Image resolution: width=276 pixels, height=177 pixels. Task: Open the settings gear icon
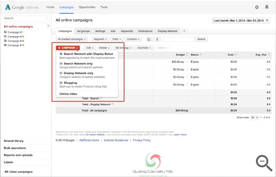(257, 7)
